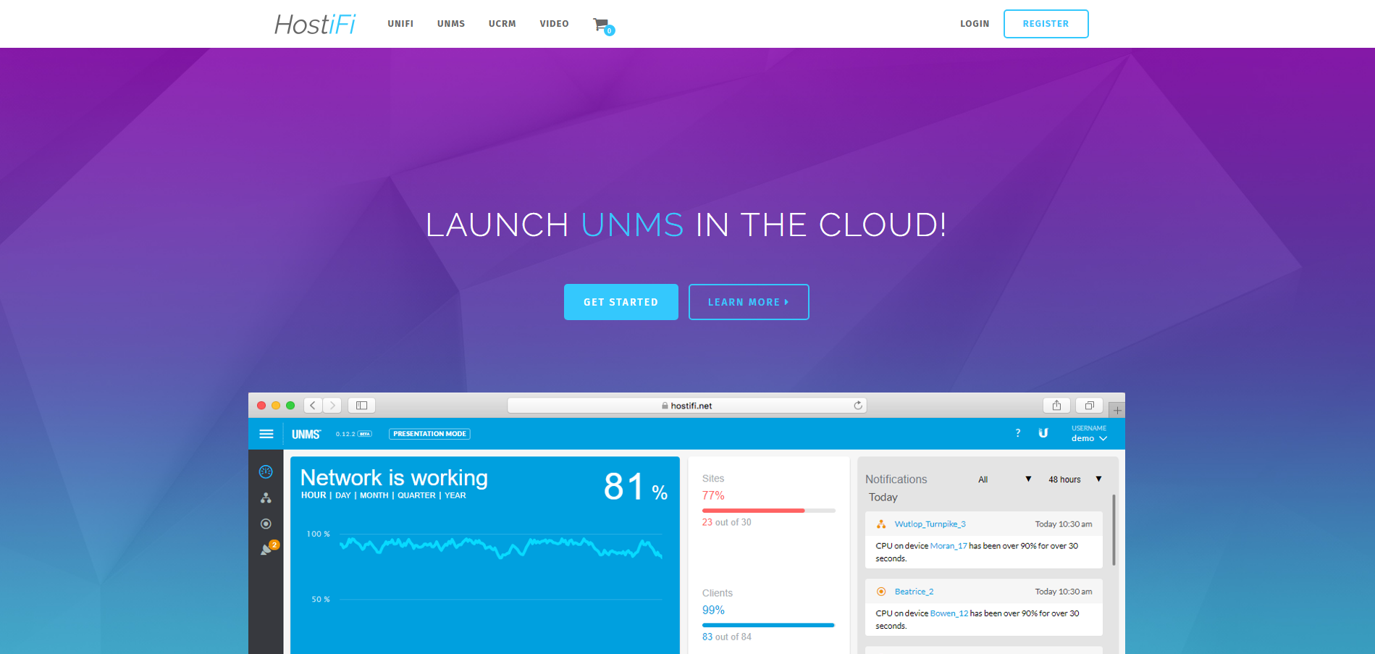Screen dimensions: 1375x654
Task: Go forward with the browser forward arrow
Action: (x=332, y=406)
